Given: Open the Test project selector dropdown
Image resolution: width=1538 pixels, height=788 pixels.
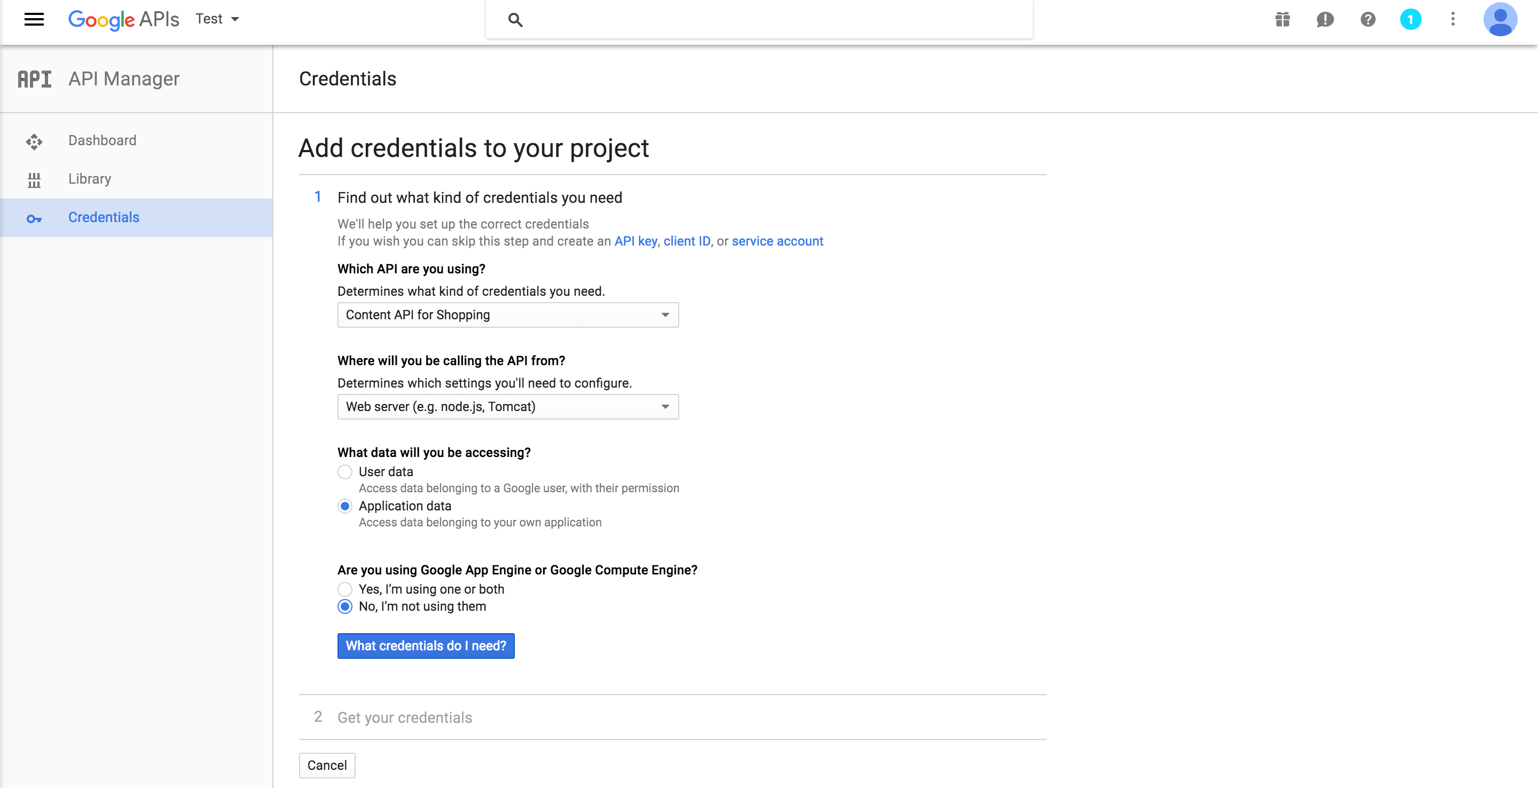Looking at the screenshot, I should (x=217, y=19).
